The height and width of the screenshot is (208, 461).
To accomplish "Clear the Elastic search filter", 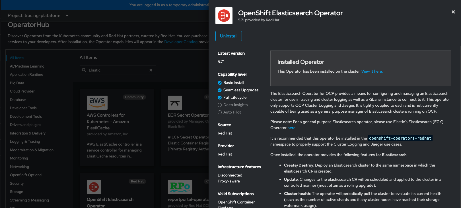I will point(151,70).
